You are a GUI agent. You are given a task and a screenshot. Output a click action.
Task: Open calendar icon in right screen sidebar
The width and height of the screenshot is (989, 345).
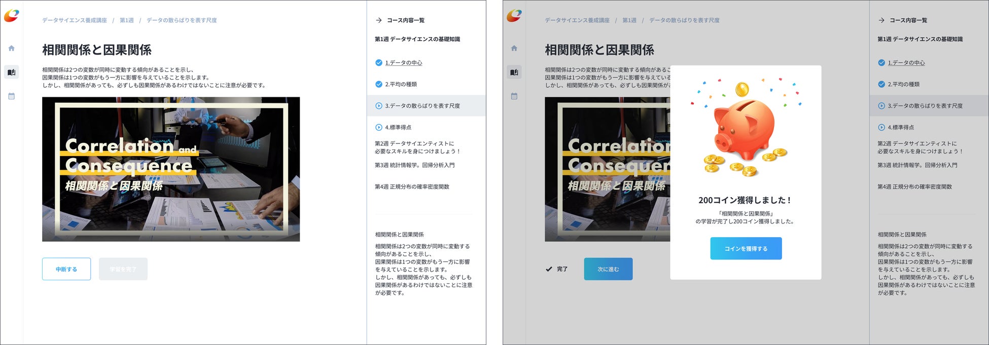click(514, 96)
